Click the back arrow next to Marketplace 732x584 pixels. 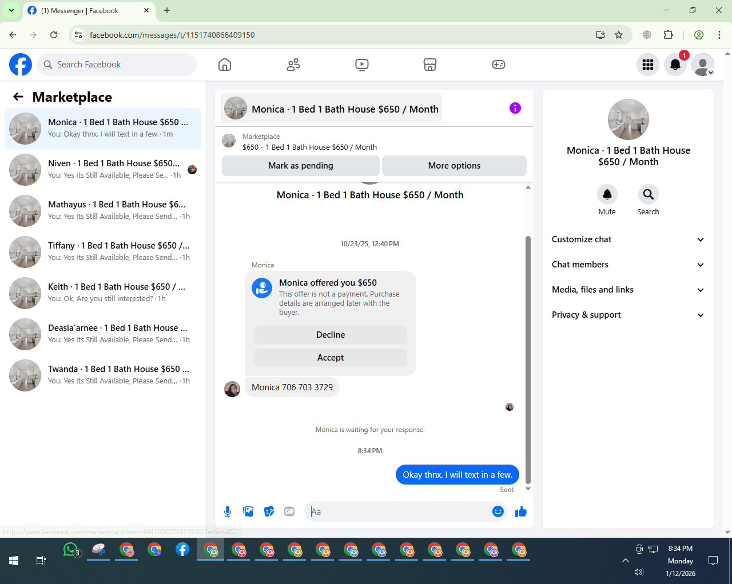point(18,97)
